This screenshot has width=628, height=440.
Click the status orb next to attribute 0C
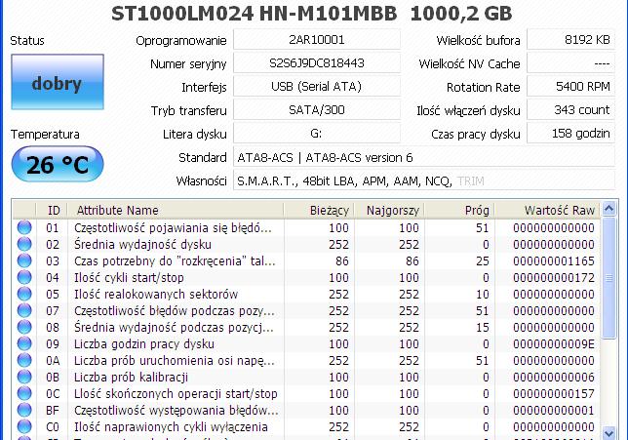pyautogui.click(x=24, y=393)
